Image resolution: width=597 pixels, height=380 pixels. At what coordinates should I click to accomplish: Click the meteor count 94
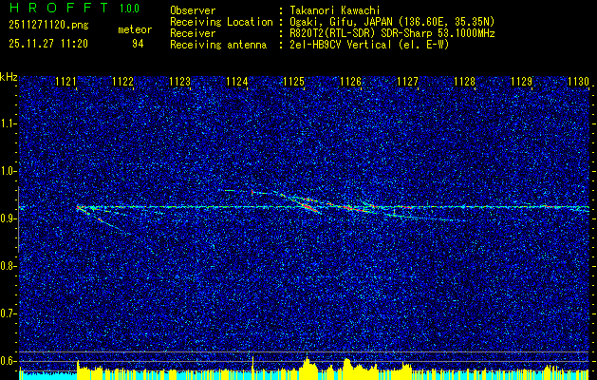(138, 44)
